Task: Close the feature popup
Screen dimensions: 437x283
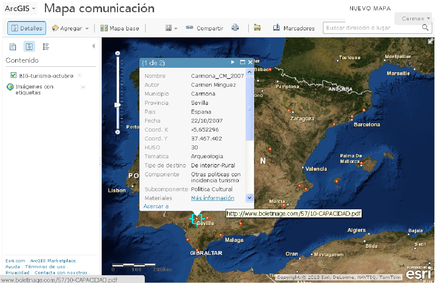Action: 250,62
